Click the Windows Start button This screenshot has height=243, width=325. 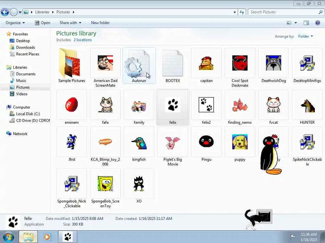point(8,237)
